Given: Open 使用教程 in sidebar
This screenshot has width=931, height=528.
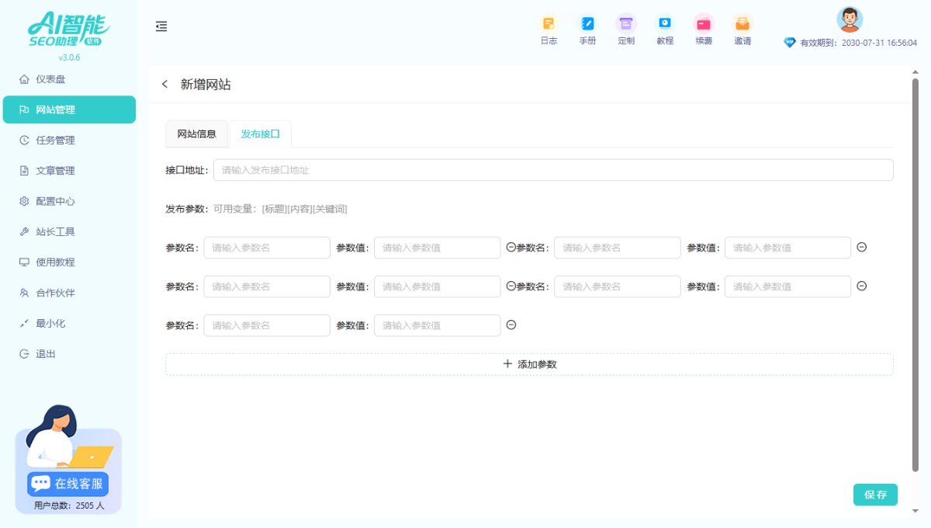Looking at the screenshot, I should coord(69,262).
